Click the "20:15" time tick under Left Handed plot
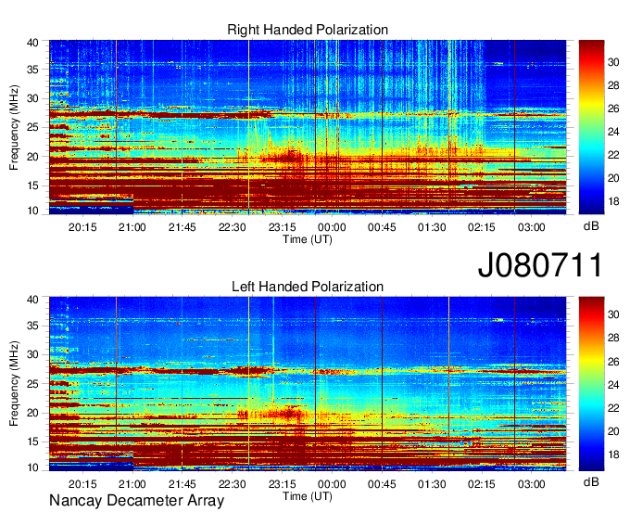Screen dimensions: 630x512 82,484
